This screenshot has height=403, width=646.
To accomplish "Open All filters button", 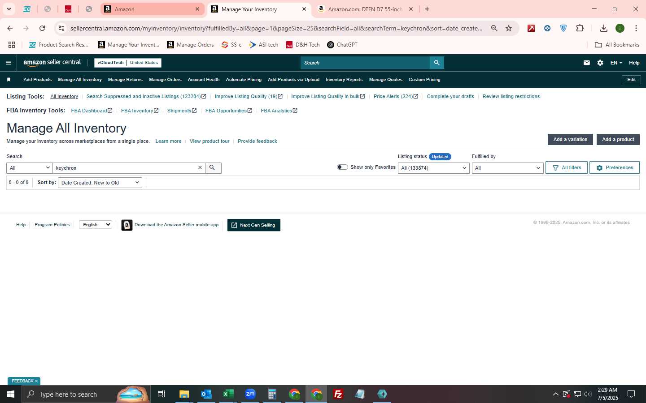I will click(x=567, y=167).
